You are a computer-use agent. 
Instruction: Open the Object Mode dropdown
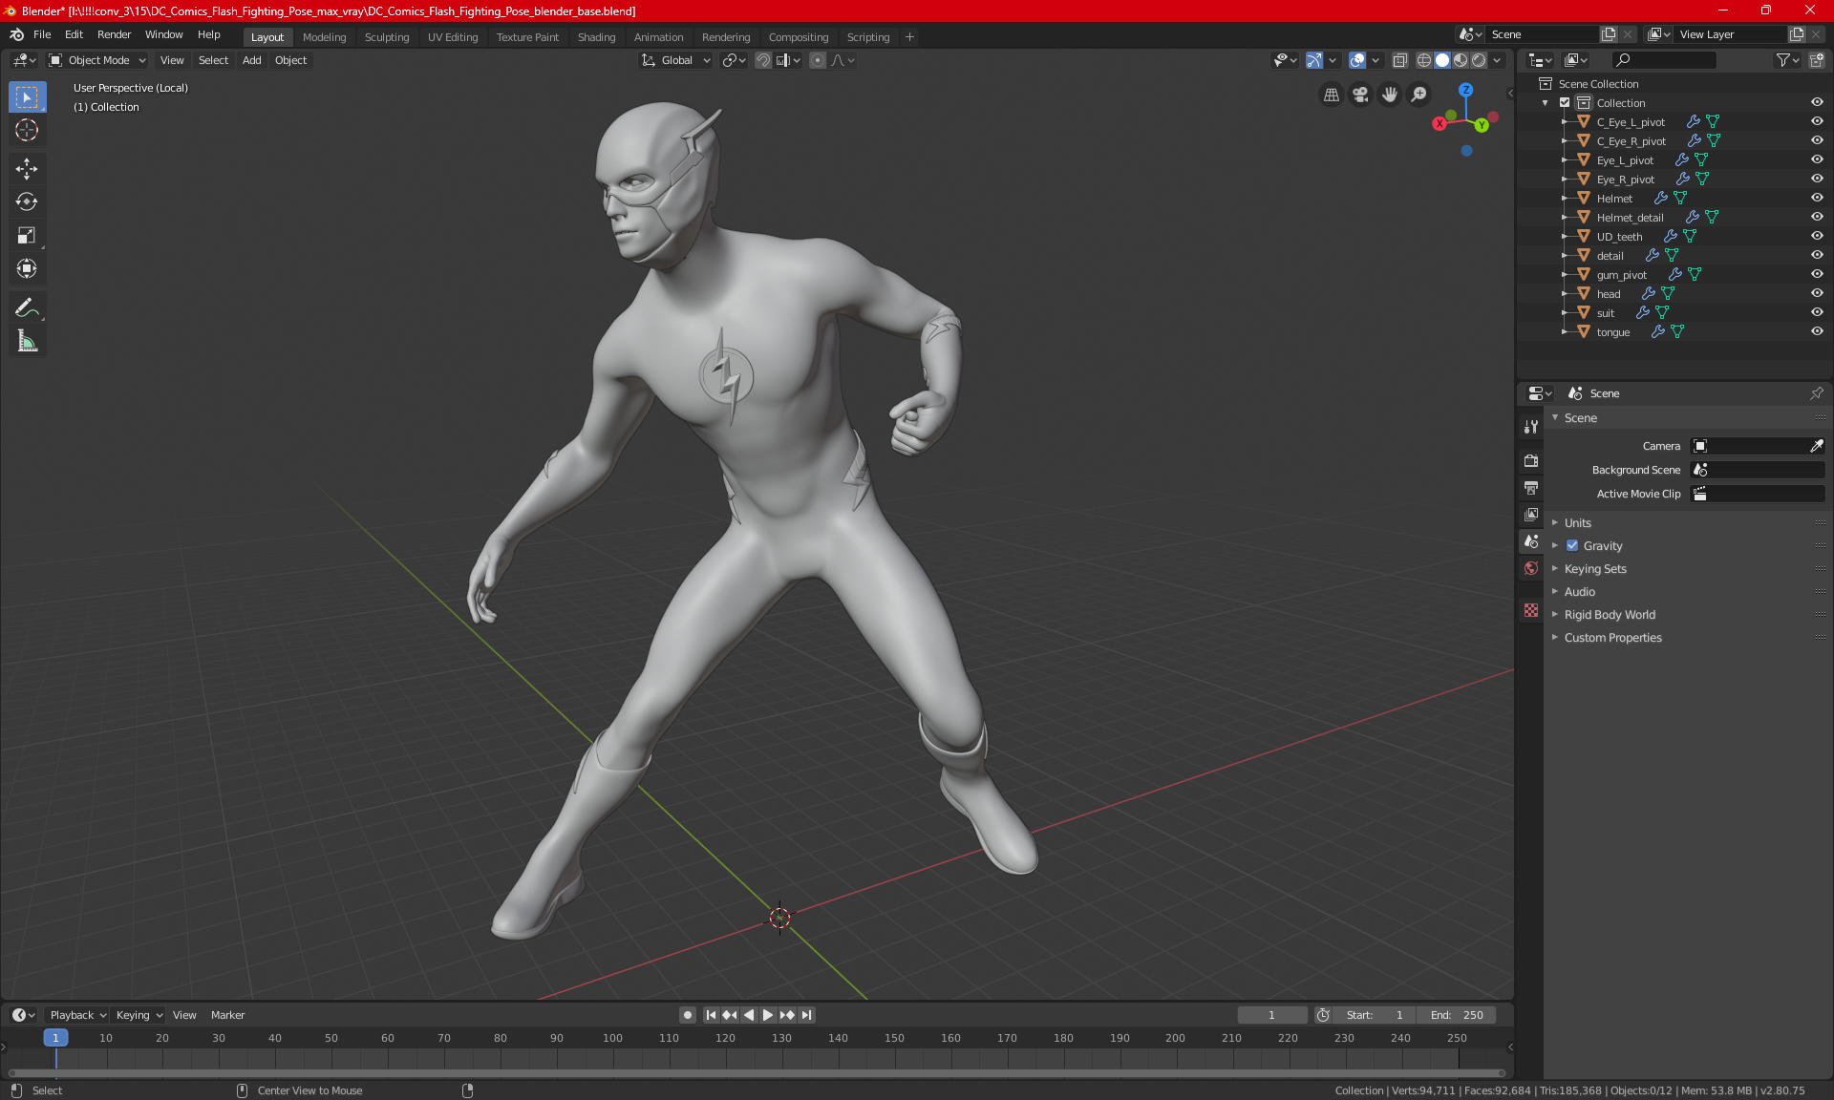click(97, 60)
